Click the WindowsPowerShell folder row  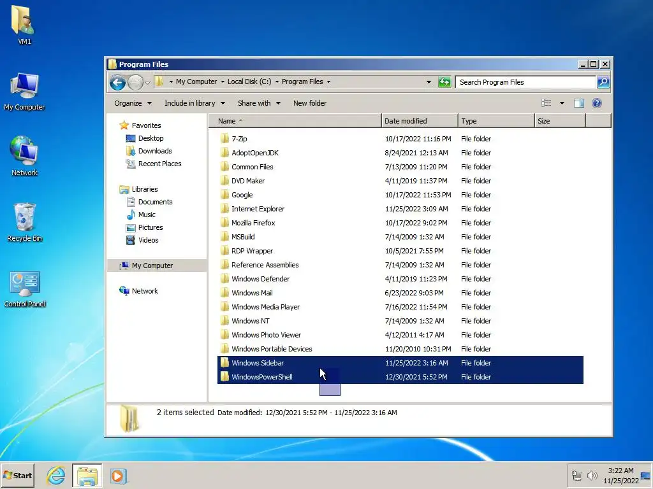(x=400, y=377)
